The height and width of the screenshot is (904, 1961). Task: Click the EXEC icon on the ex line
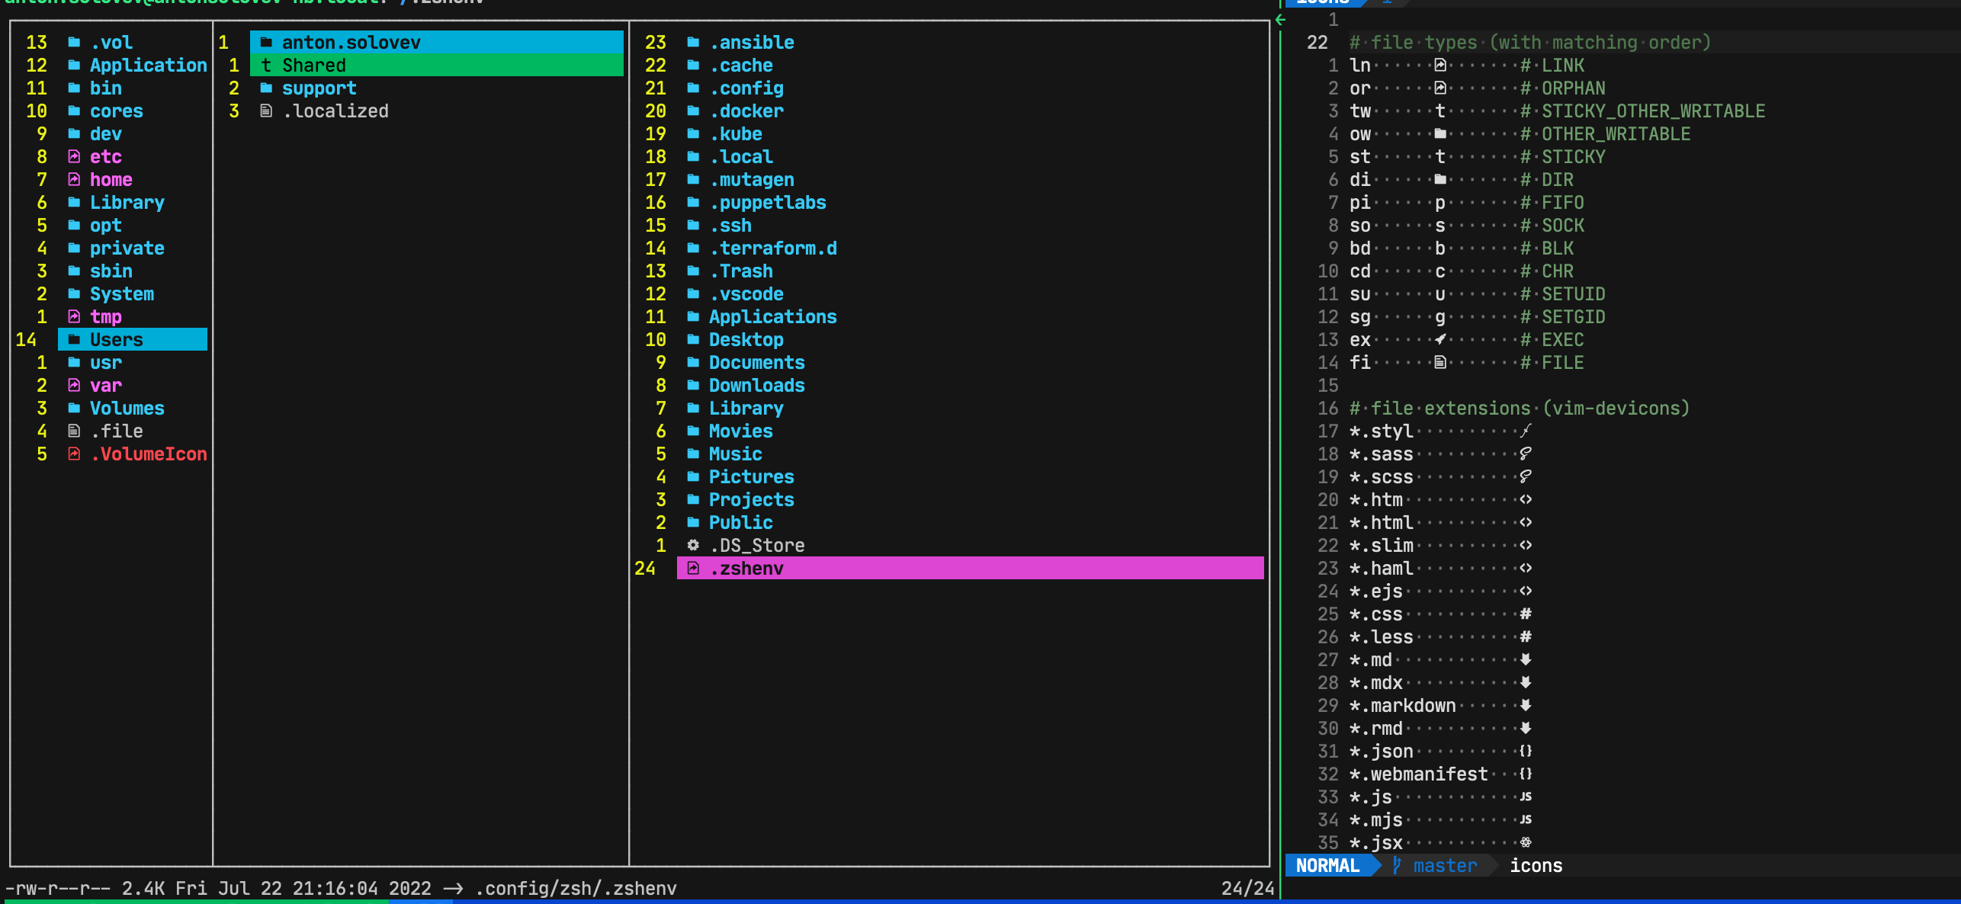(x=1440, y=340)
